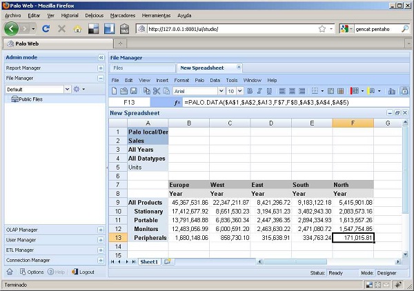The height and width of the screenshot is (291, 414).
Task: Expand the ETL Manager panel
Action: coord(101,250)
